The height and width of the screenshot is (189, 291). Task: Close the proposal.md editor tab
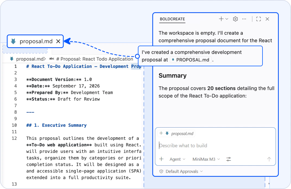point(58,41)
